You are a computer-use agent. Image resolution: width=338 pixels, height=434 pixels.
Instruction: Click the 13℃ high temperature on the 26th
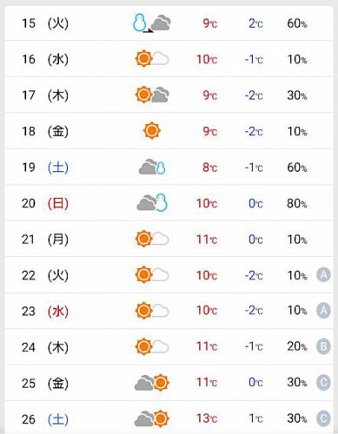click(x=207, y=418)
